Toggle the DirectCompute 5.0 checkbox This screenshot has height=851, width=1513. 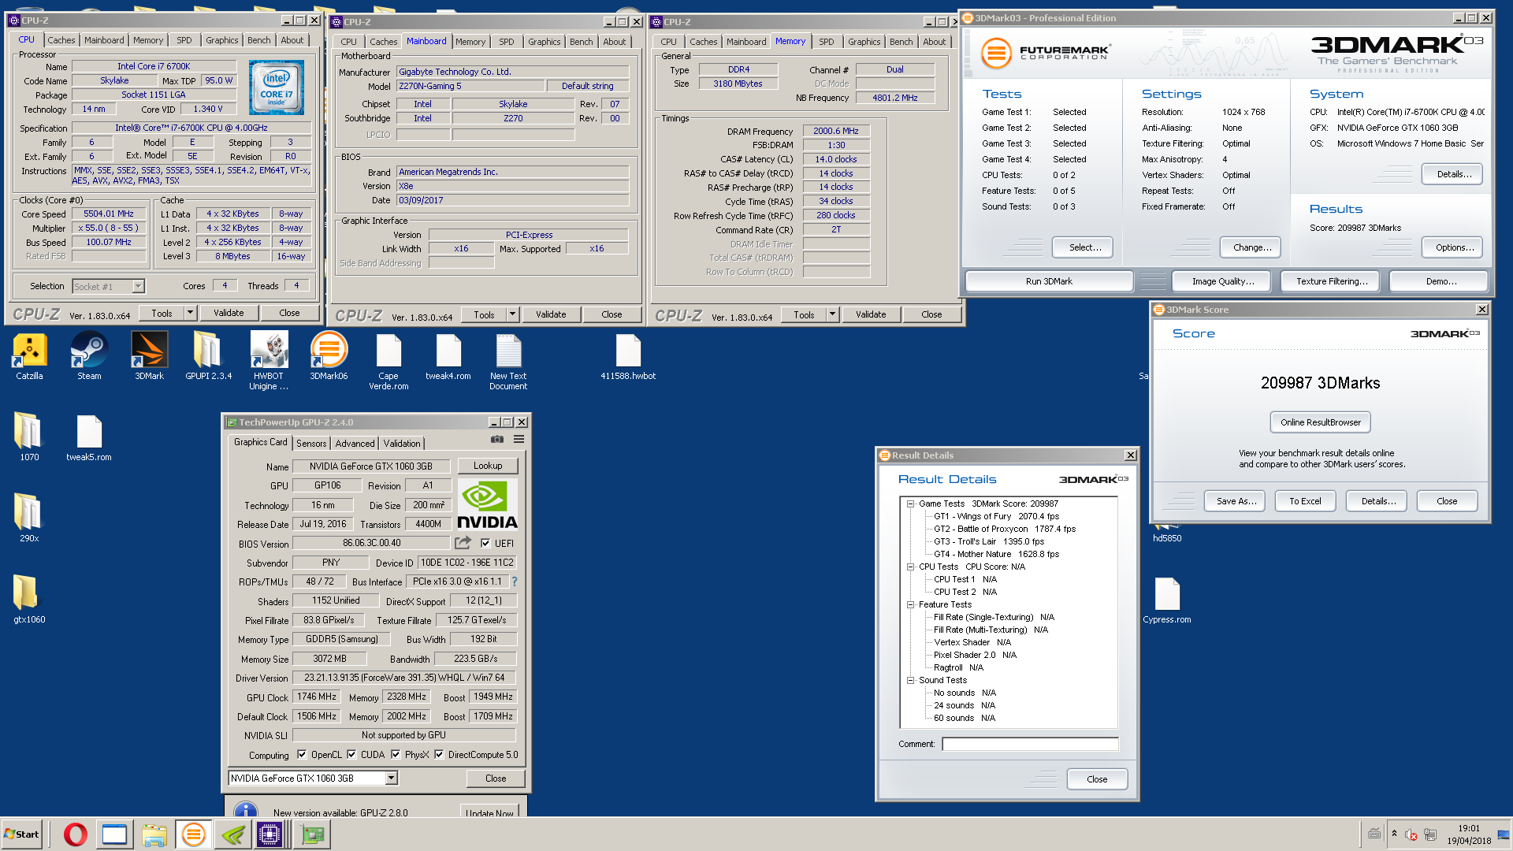coord(439,755)
